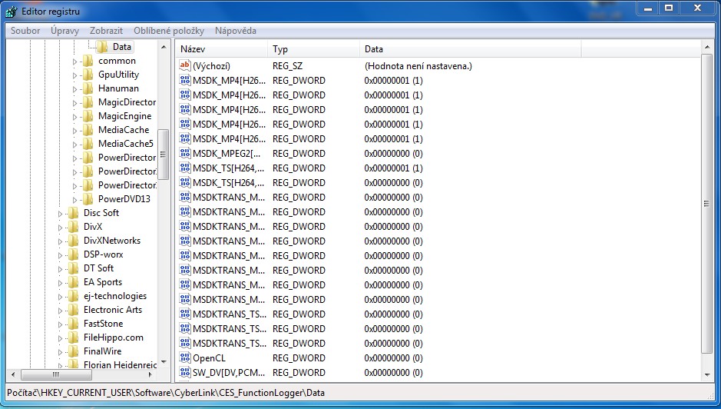Click the DivX folder icon
The height and width of the screenshot is (409, 721).
73,227
